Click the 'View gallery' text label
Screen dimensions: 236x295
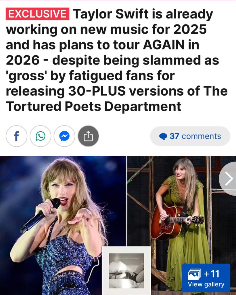(206, 284)
